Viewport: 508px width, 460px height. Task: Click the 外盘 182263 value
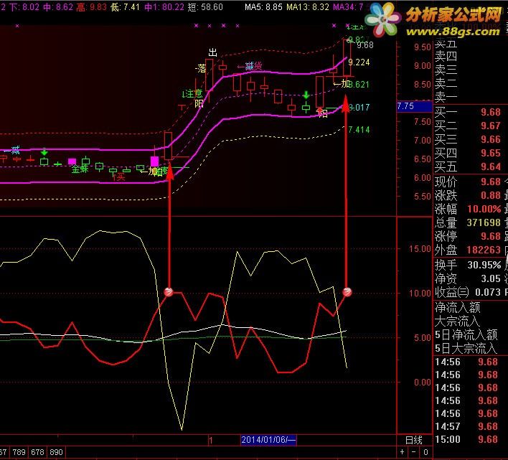pos(484,250)
